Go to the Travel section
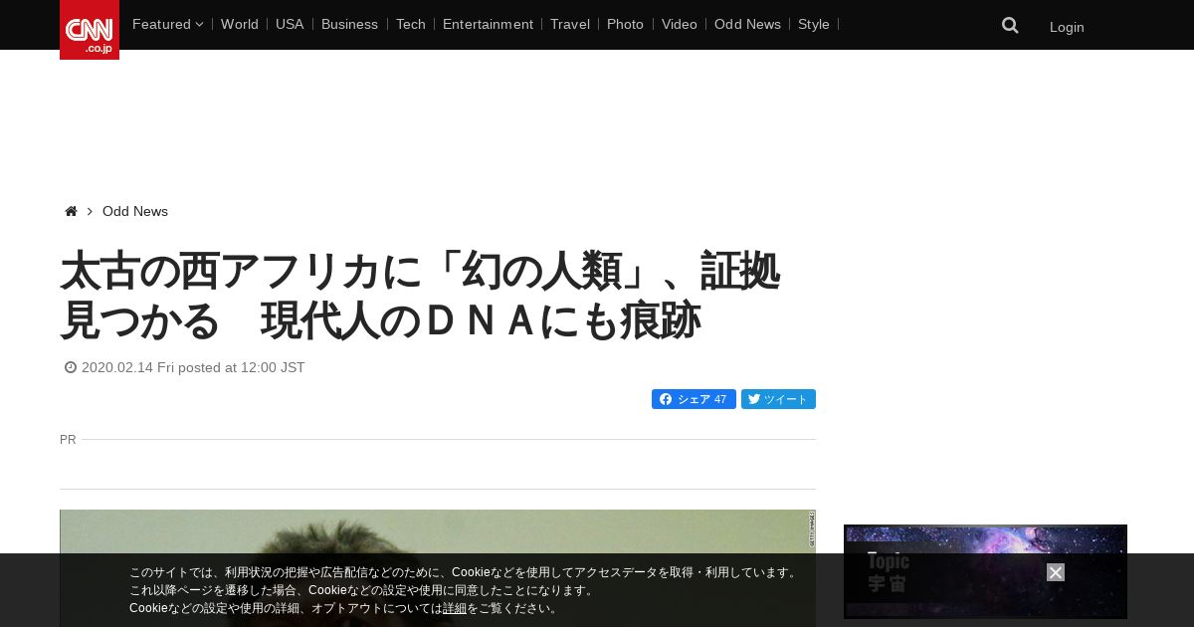The height and width of the screenshot is (627, 1194). click(x=570, y=24)
